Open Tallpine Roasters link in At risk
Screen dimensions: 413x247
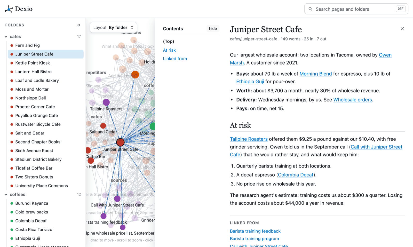coord(249,139)
